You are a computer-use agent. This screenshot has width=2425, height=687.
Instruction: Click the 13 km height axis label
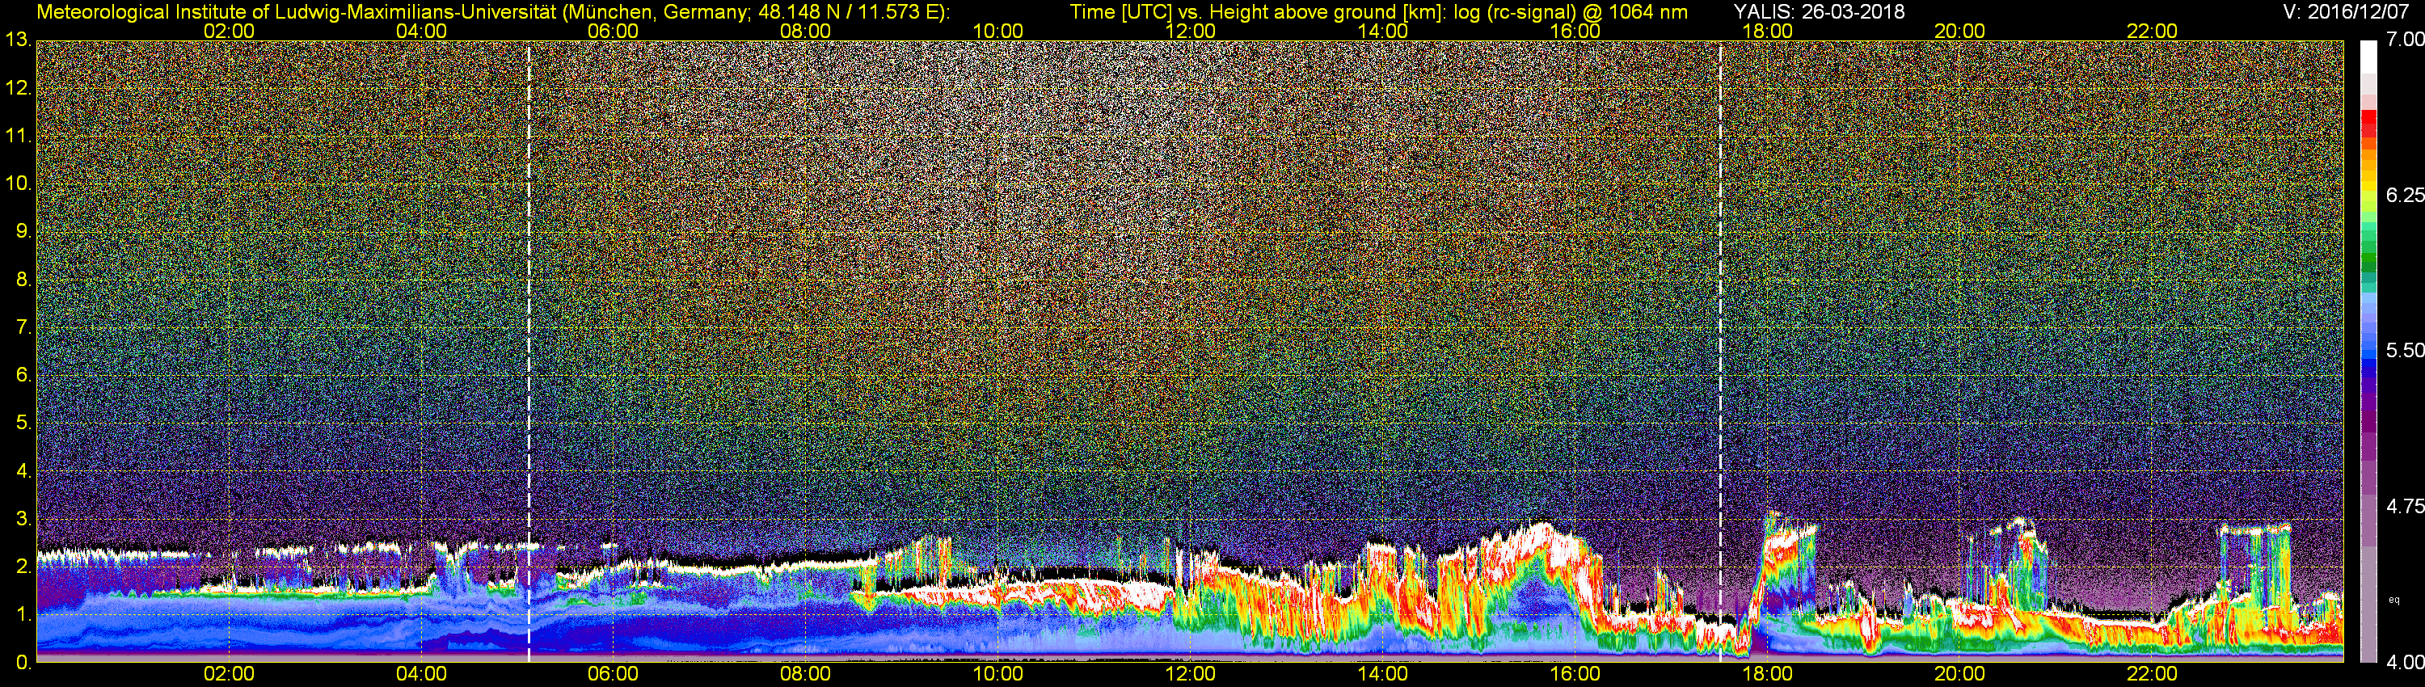(x=18, y=40)
